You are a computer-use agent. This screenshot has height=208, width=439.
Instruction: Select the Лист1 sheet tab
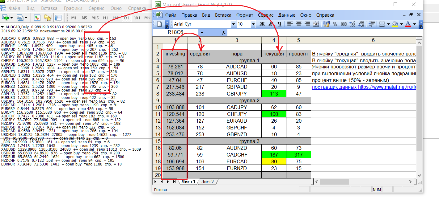pos(188,182)
